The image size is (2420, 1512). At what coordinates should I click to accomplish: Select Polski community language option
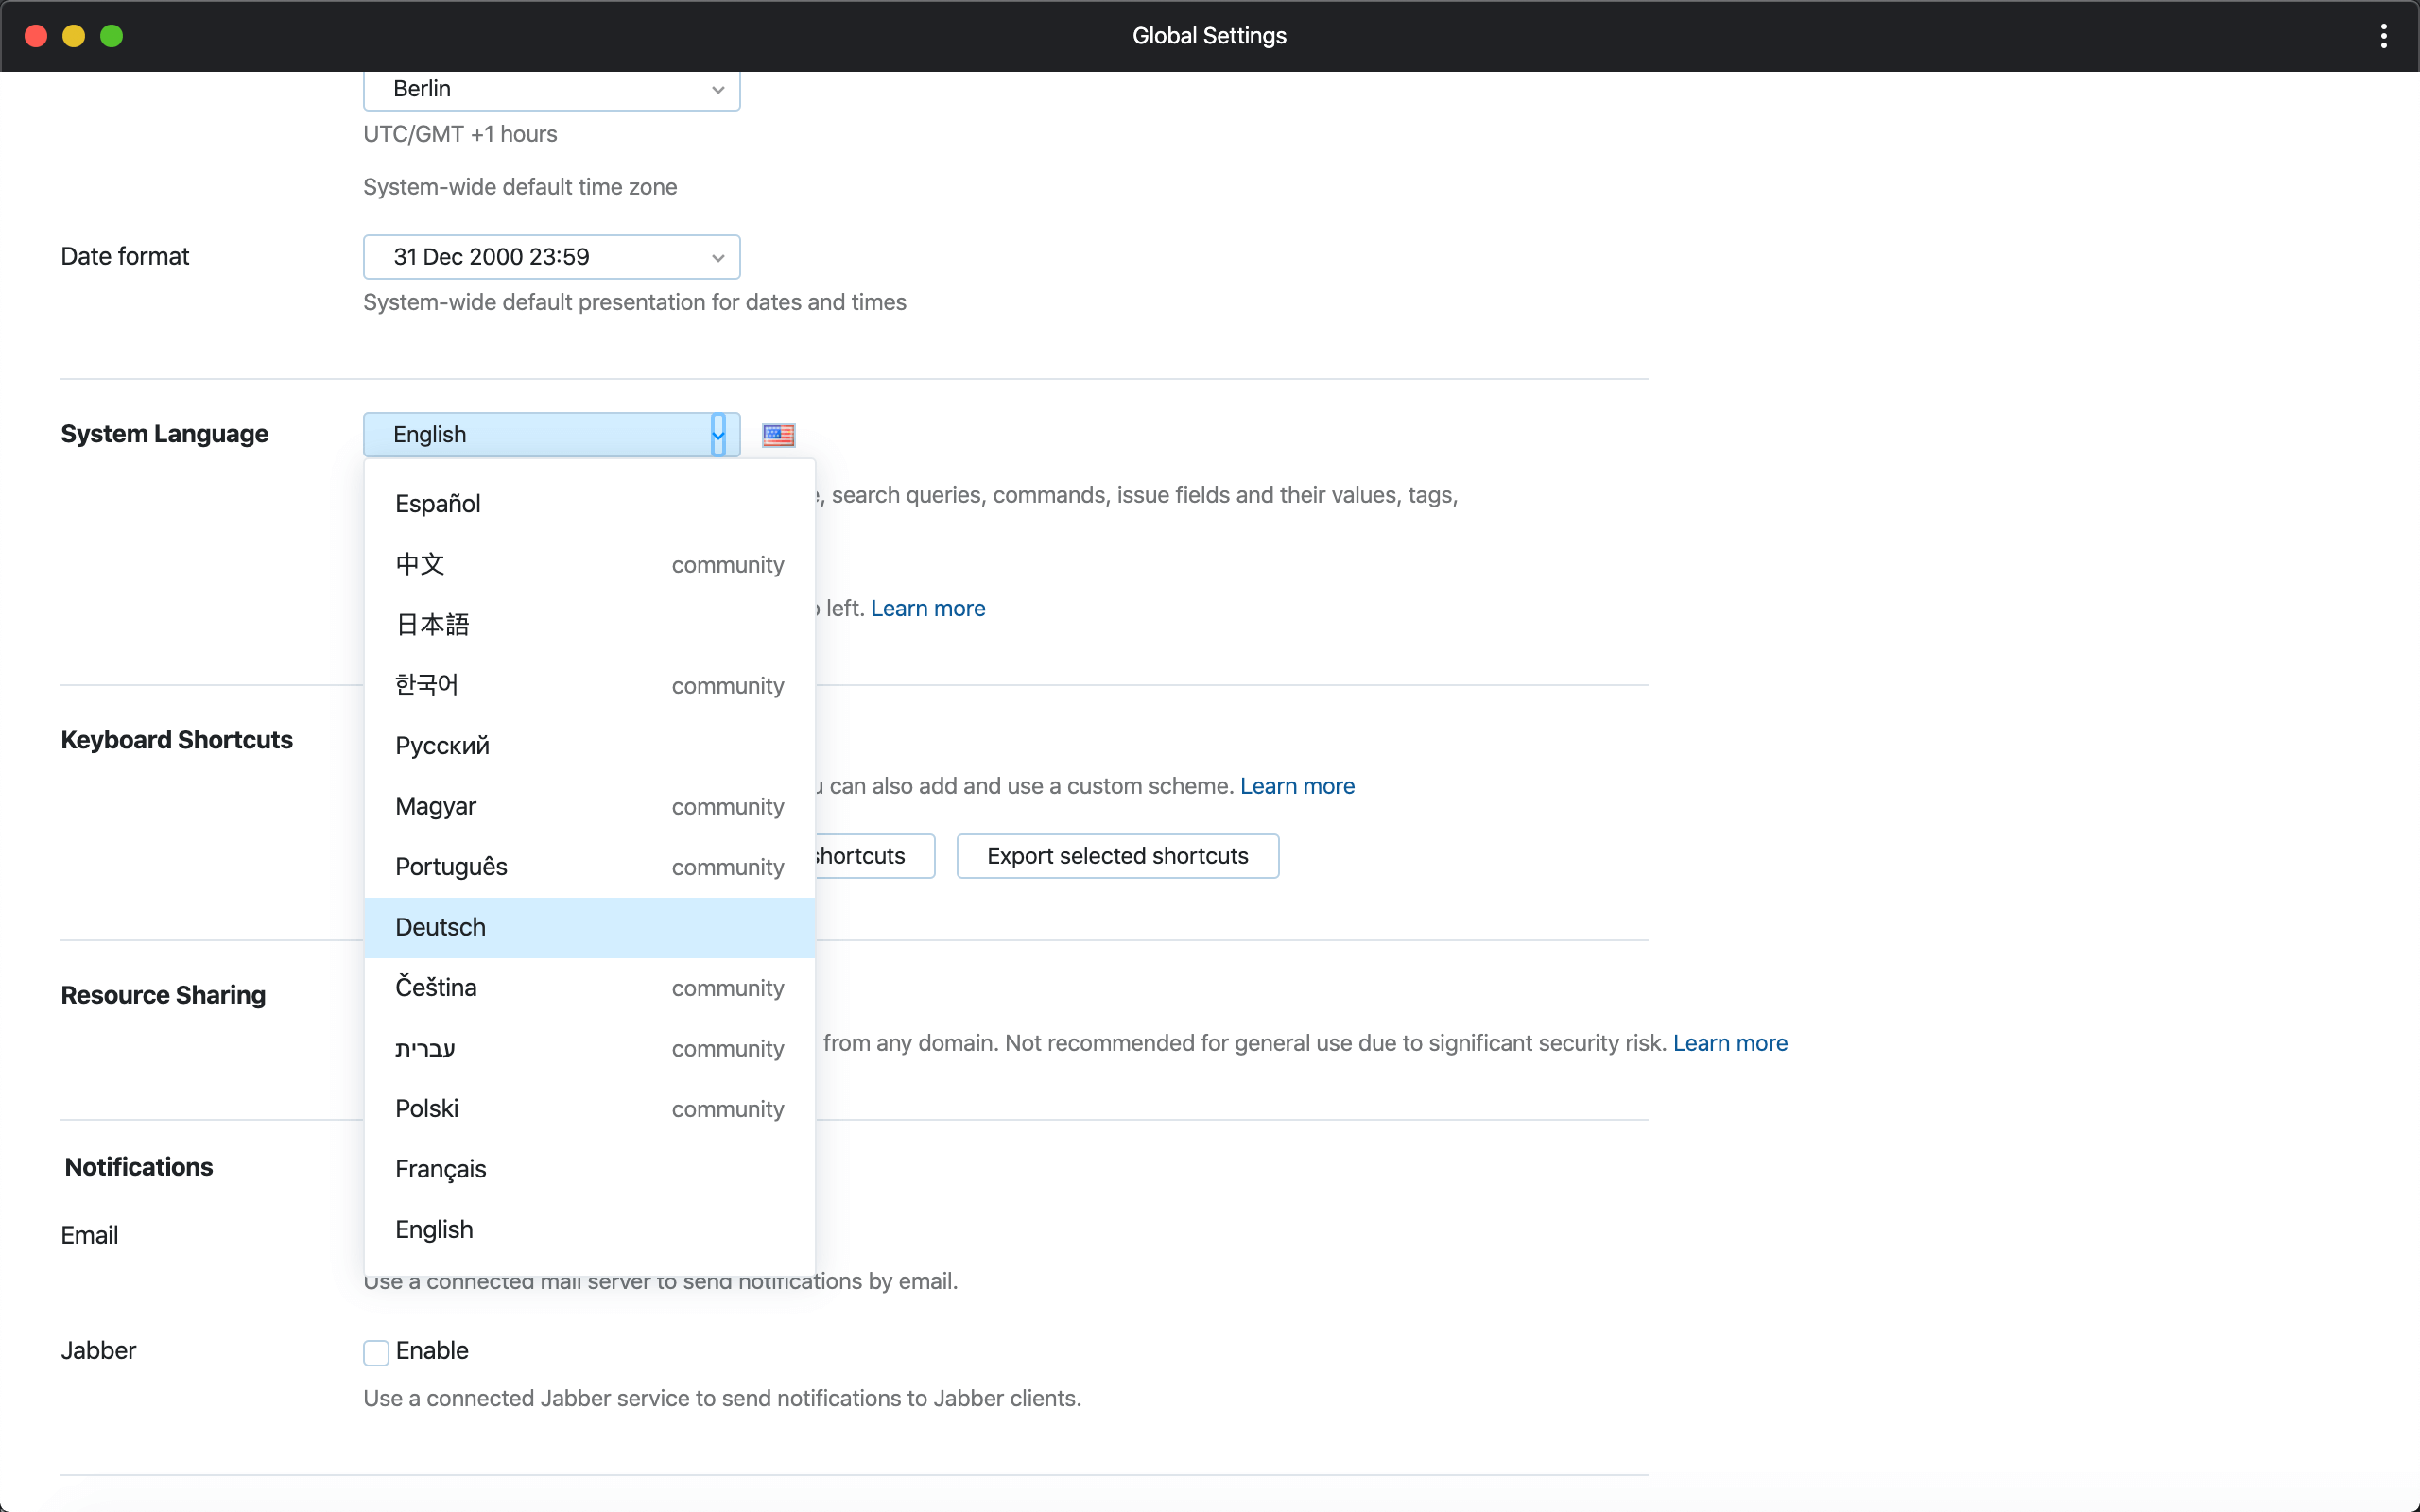(x=589, y=1108)
